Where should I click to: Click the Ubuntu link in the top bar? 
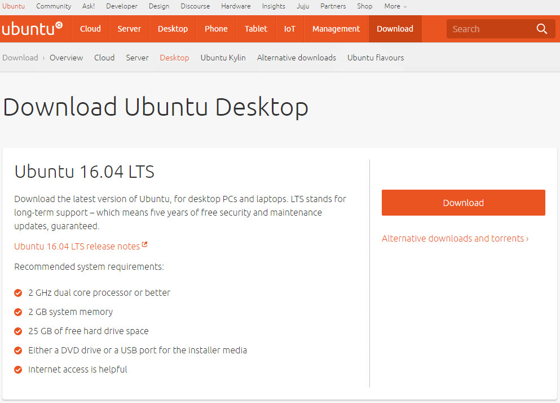coord(14,6)
